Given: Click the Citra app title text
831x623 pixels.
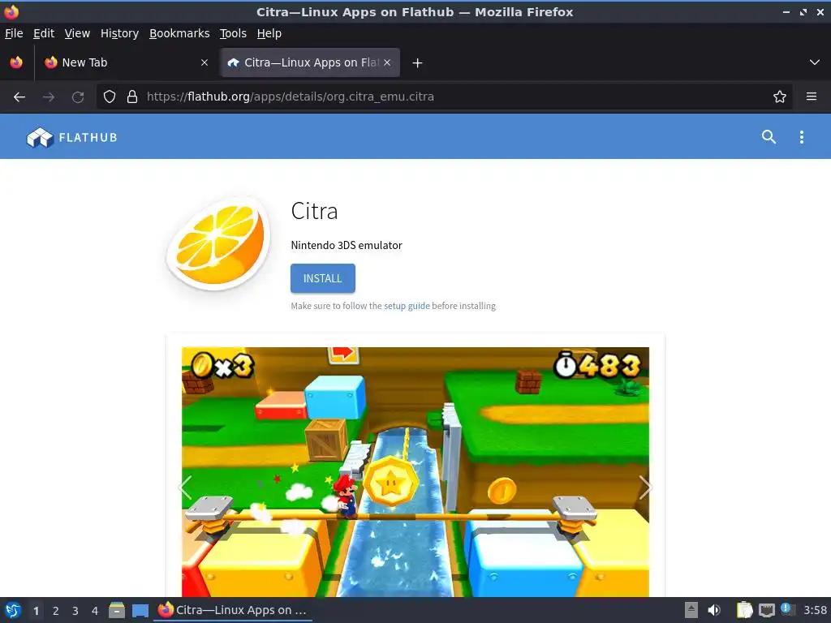Looking at the screenshot, I should click(314, 211).
